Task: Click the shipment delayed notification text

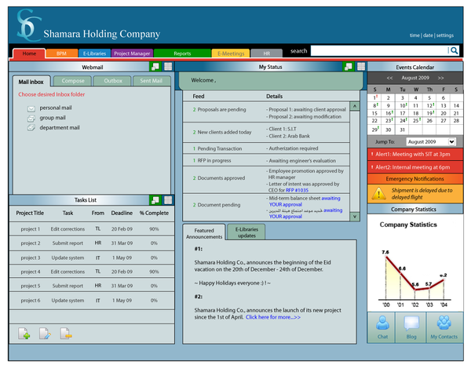Action: [422, 193]
